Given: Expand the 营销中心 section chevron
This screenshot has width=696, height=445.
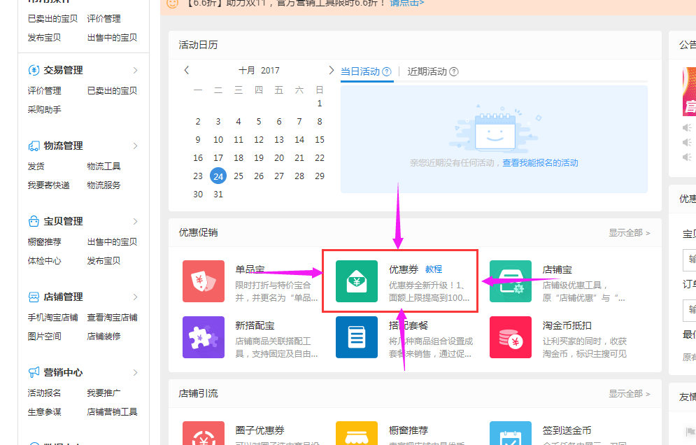Looking at the screenshot, I should click(x=136, y=372).
